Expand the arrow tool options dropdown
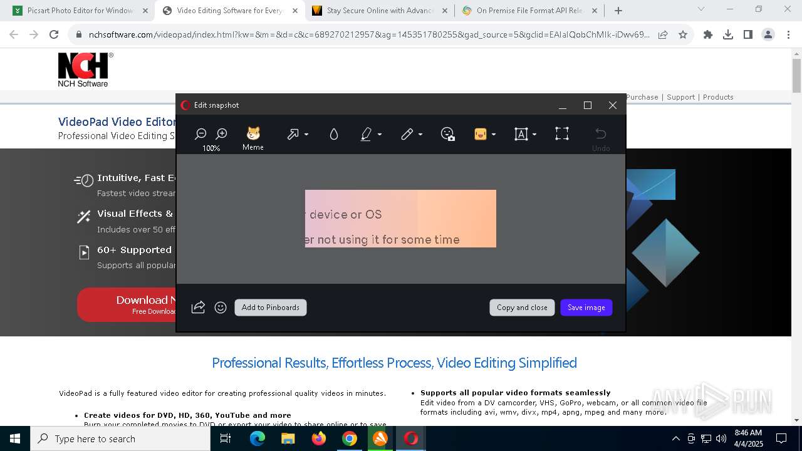The width and height of the screenshot is (802, 451). 306,135
